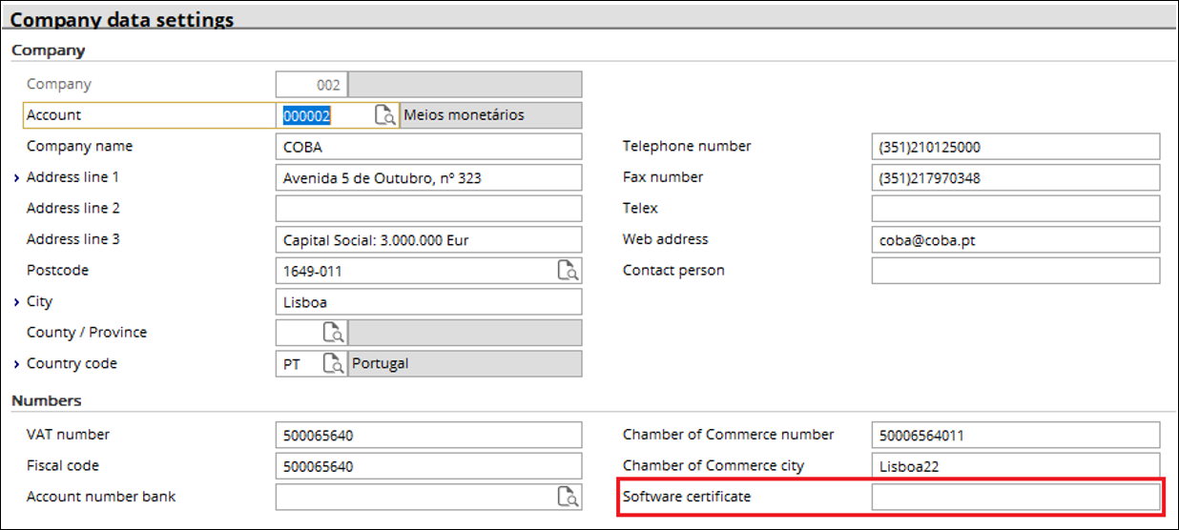Open the Account lookup search icon
Viewport: 1179px width, 530px height.
(x=384, y=116)
